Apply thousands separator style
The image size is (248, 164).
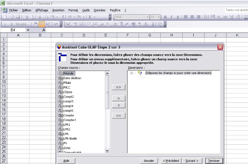[x=225, y=17]
